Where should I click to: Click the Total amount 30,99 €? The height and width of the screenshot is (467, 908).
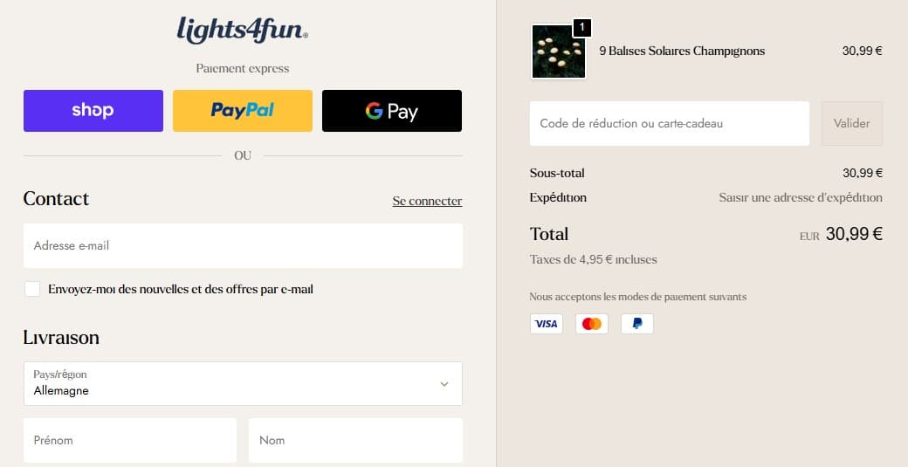854,234
